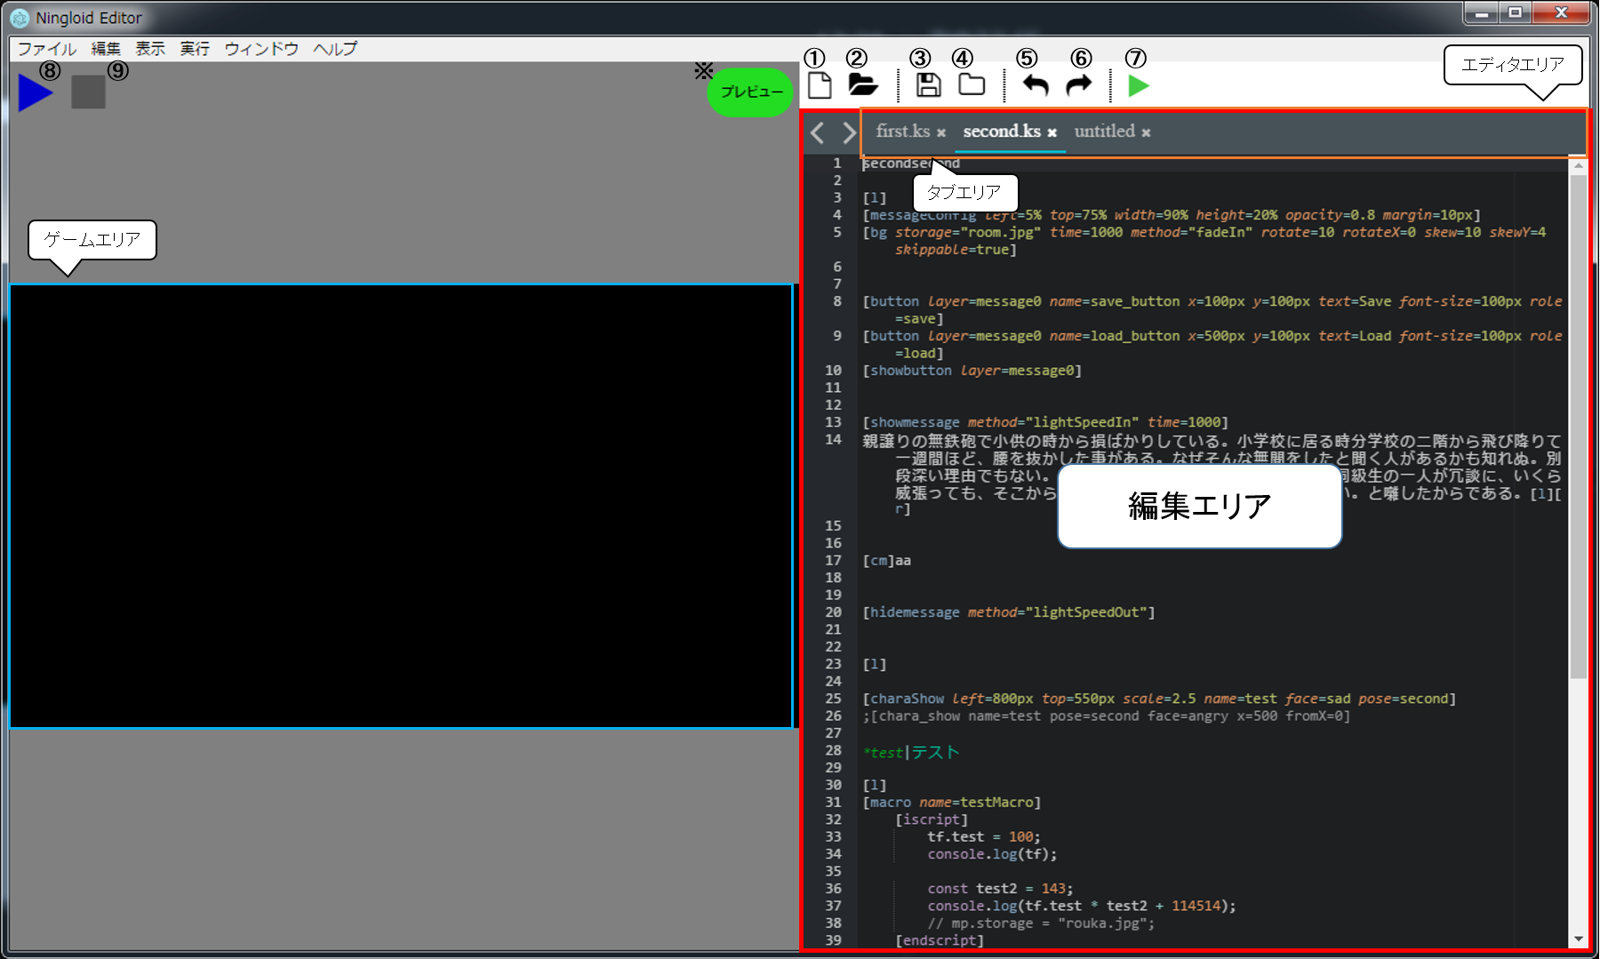Close the first.ks tab

click(x=940, y=133)
